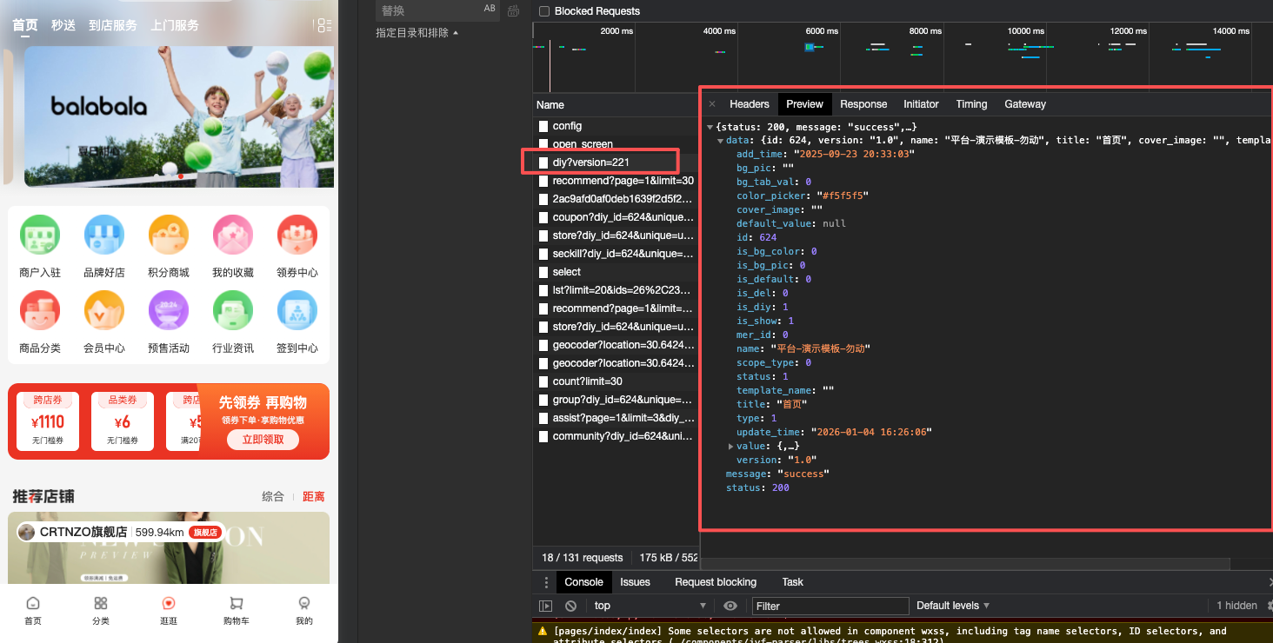The width and height of the screenshot is (1273, 643).
Task: Expand the value object in preview
Action: pos(731,446)
